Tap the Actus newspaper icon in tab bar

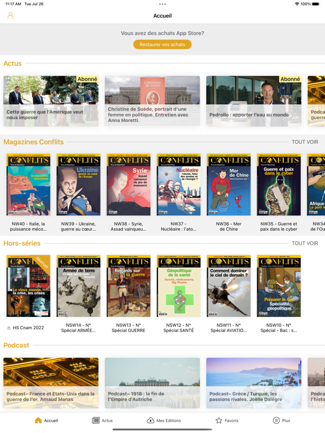pyautogui.click(x=95, y=420)
